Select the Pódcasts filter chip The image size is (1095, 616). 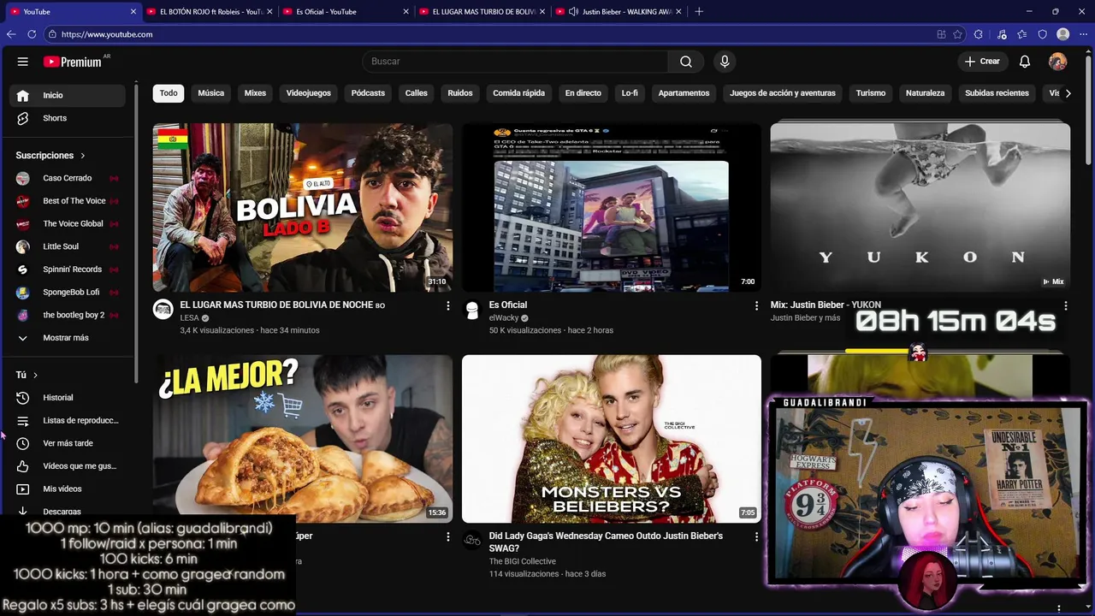click(368, 93)
